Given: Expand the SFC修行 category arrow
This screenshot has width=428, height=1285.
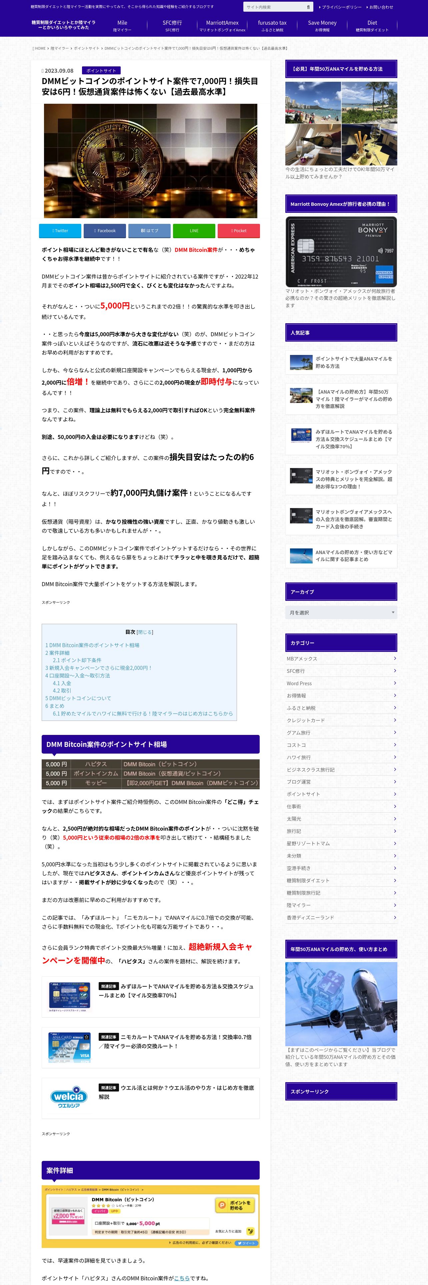Looking at the screenshot, I should tap(395, 671).
